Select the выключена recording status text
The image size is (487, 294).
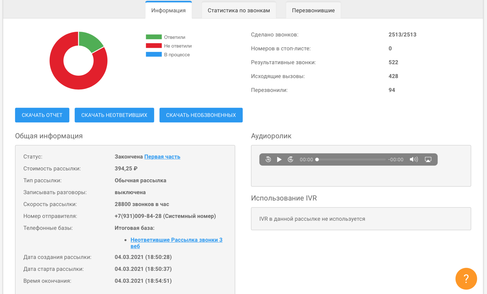coord(130,192)
